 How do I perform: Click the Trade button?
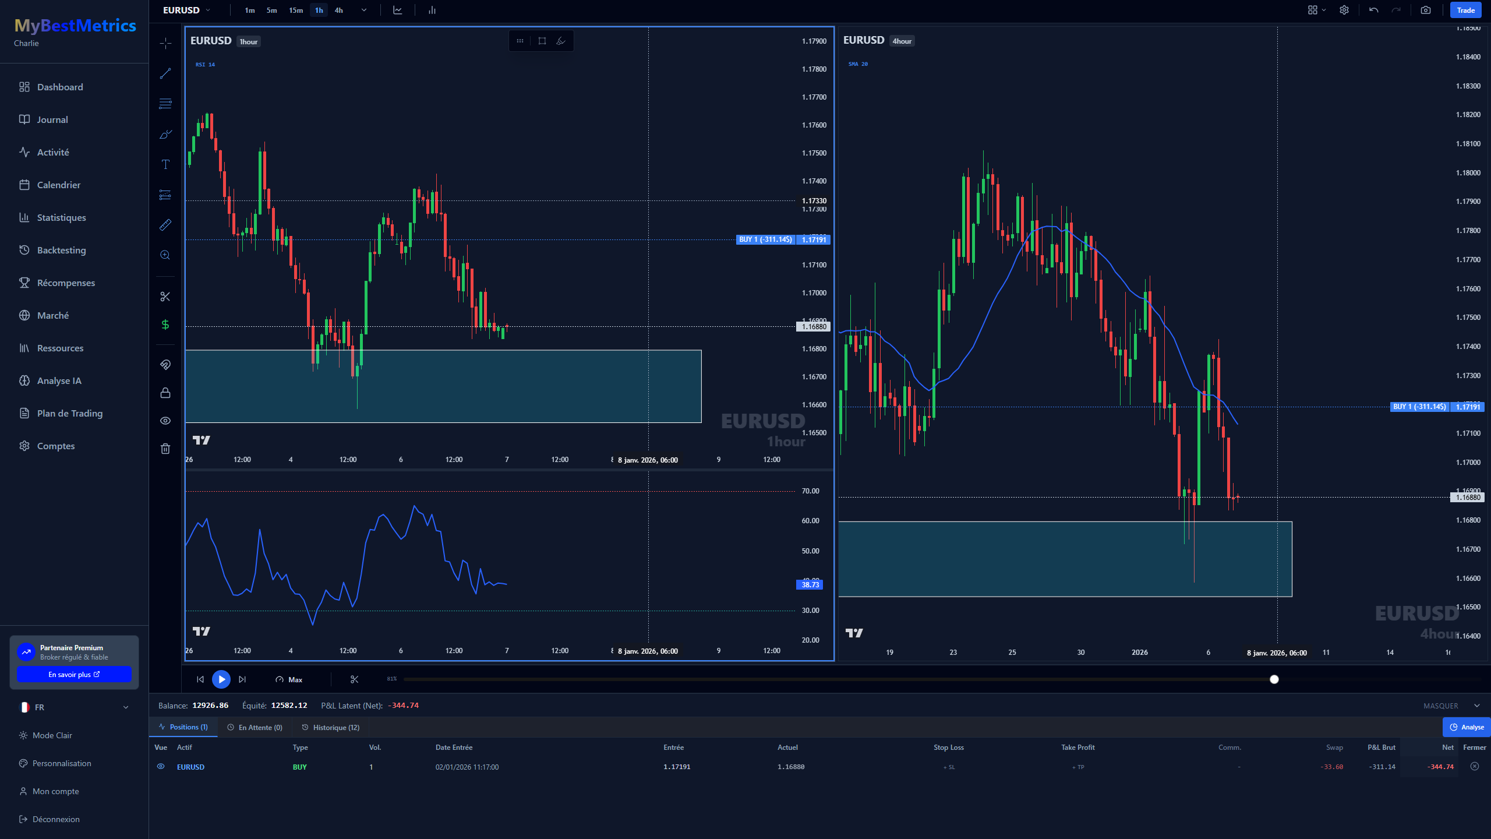pos(1466,10)
